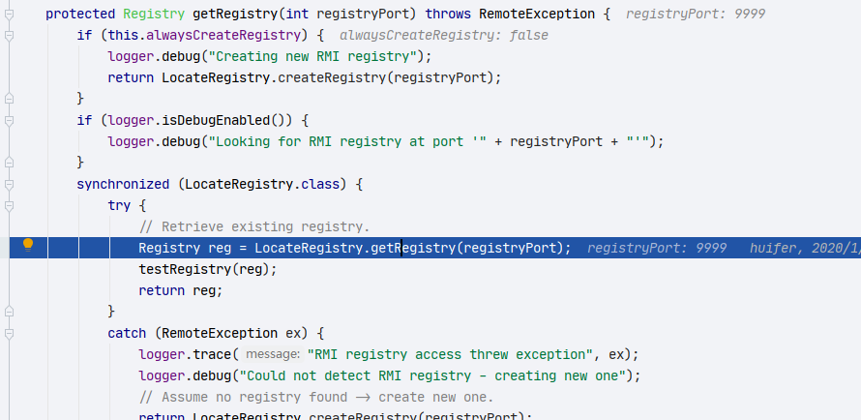The width and height of the screenshot is (861, 420).
Task: Click the registryPort: 9999 hint on highlighted line
Action: tap(657, 248)
